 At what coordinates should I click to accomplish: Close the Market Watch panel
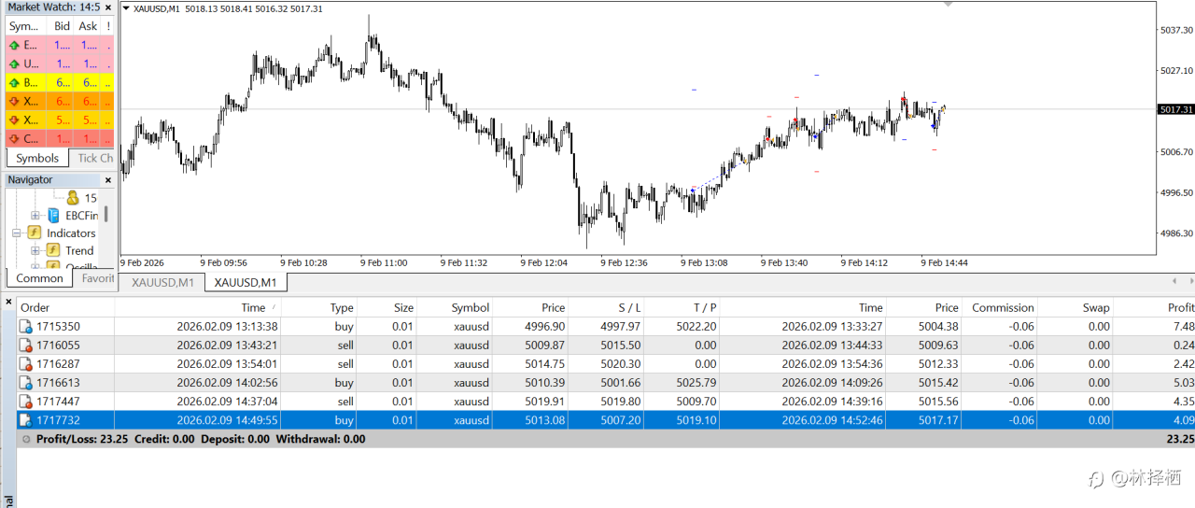(108, 7)
